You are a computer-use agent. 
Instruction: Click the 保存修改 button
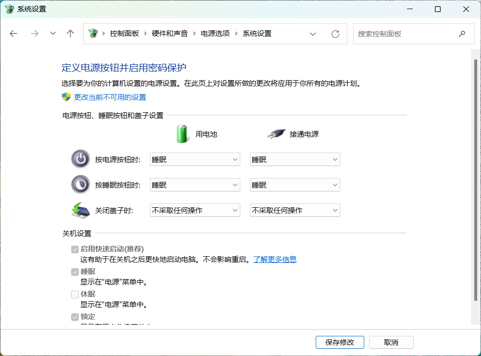340,342
